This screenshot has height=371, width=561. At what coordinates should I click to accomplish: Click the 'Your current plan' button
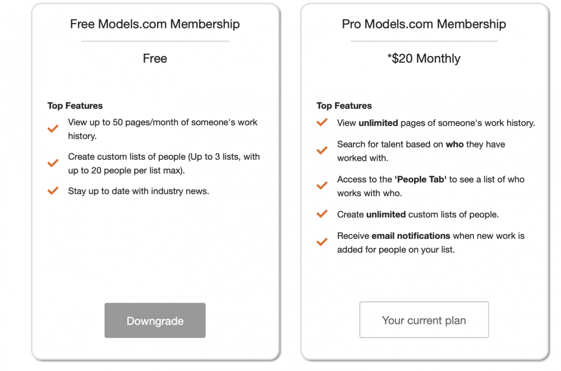pyautogui.click(x=424, y=320)
